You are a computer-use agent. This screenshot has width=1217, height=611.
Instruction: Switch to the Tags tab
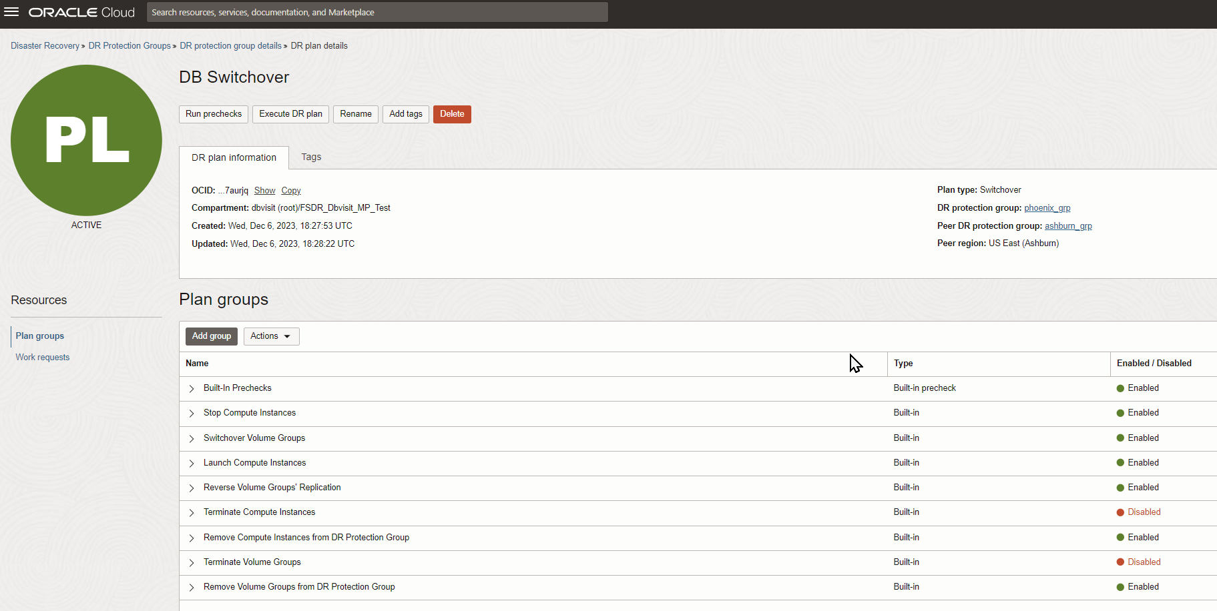coord(311,157)
